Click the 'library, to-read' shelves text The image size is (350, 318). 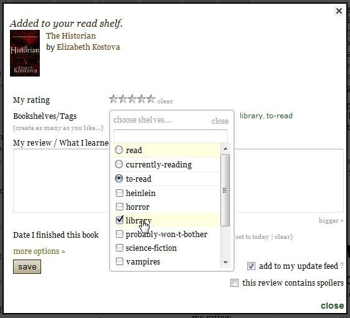pyautogui.click(x=266, y=116)
